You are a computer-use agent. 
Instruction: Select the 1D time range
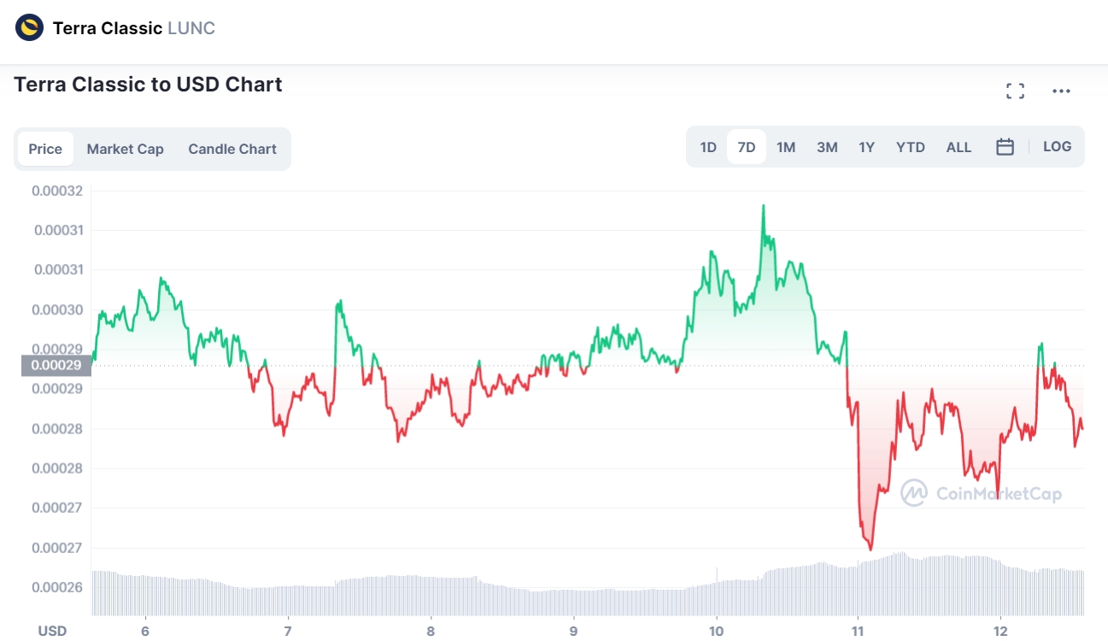(x=708, y=147)
